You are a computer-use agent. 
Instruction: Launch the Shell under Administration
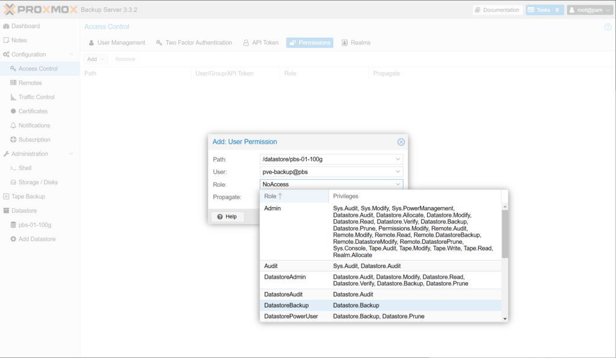point(25,168)
